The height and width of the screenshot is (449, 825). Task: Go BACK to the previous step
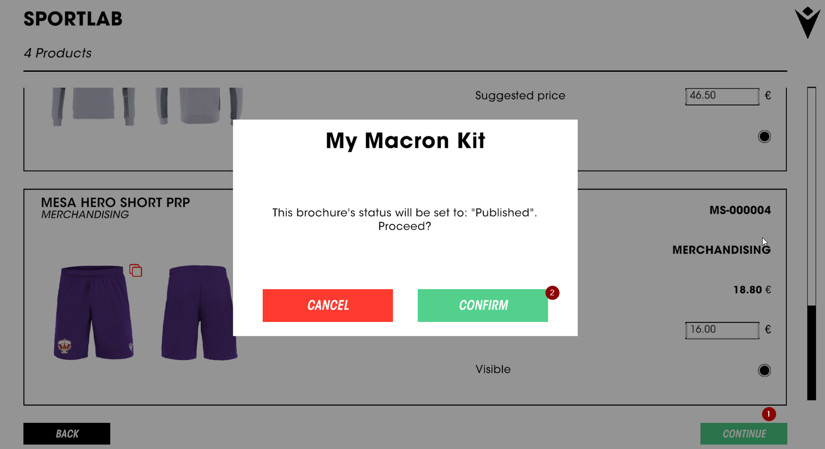67,434
